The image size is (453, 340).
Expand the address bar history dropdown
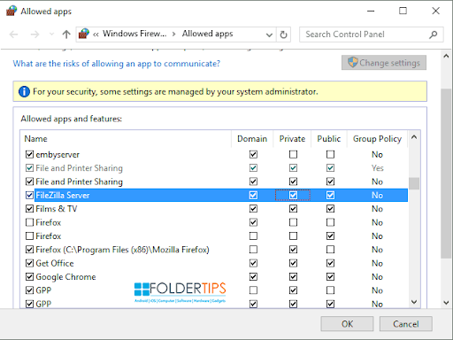click(269, 35)
